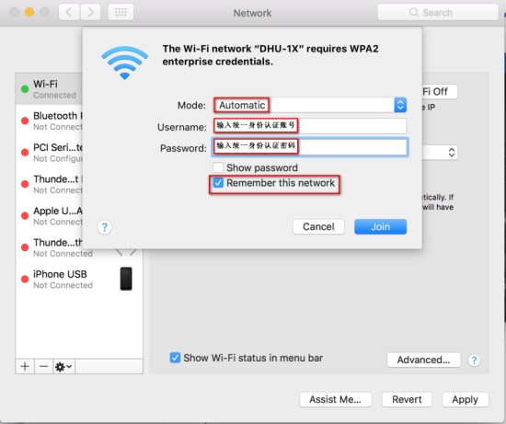The height and width of the screenshot is (424, 506).
Task: Select Wi-Fi in the service list
Action: 49,88
